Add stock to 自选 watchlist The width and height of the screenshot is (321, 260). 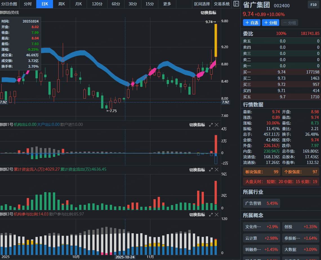pos(252,23)
